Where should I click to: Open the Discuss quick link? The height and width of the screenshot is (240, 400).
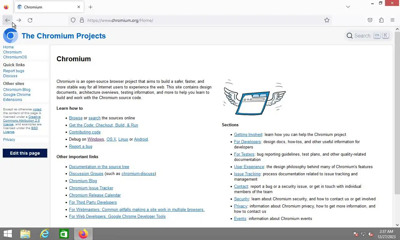10,76
